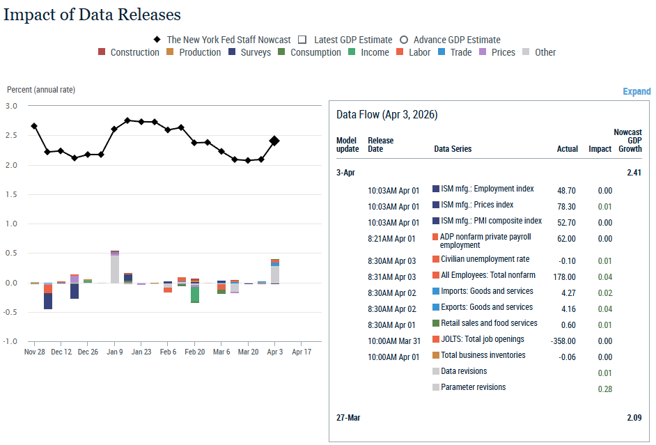Select the Parameter revisions row
Screen dimensions: 656x445
[x=473, y=387]
